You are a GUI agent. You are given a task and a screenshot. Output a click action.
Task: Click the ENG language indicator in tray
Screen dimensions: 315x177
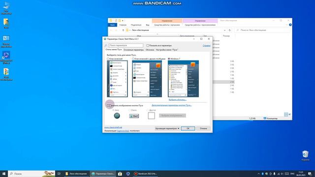tap(292, 174)
